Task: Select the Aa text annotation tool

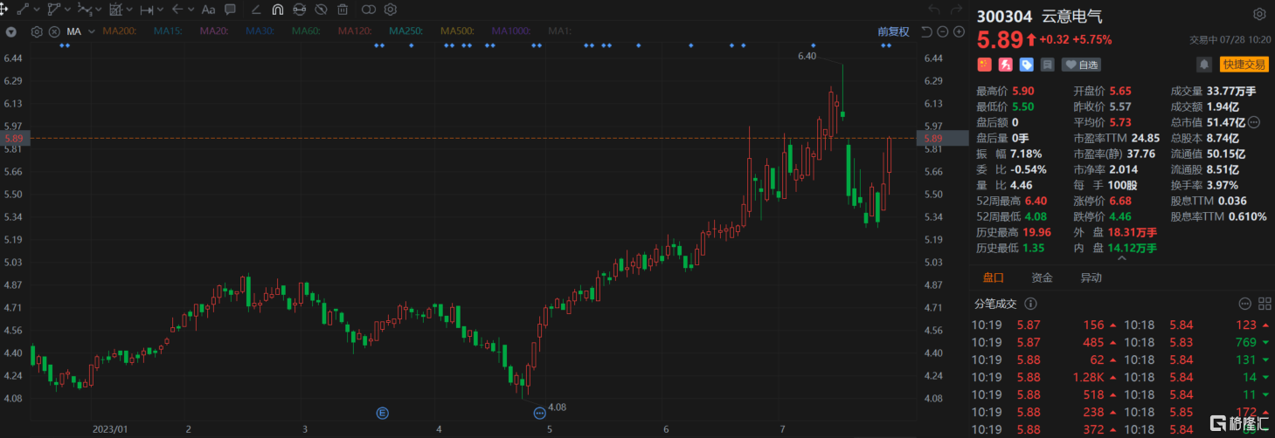Action: tap(208, 10)
